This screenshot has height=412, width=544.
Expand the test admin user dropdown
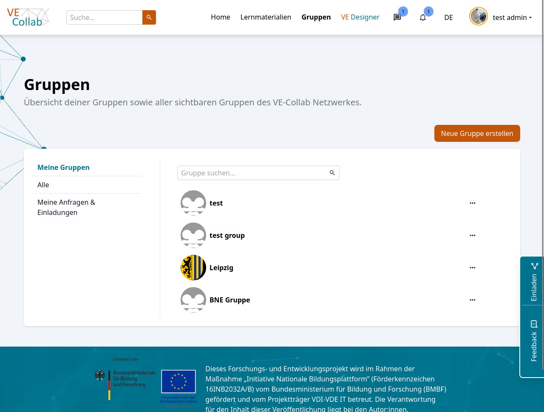click(x=512, y=17)
